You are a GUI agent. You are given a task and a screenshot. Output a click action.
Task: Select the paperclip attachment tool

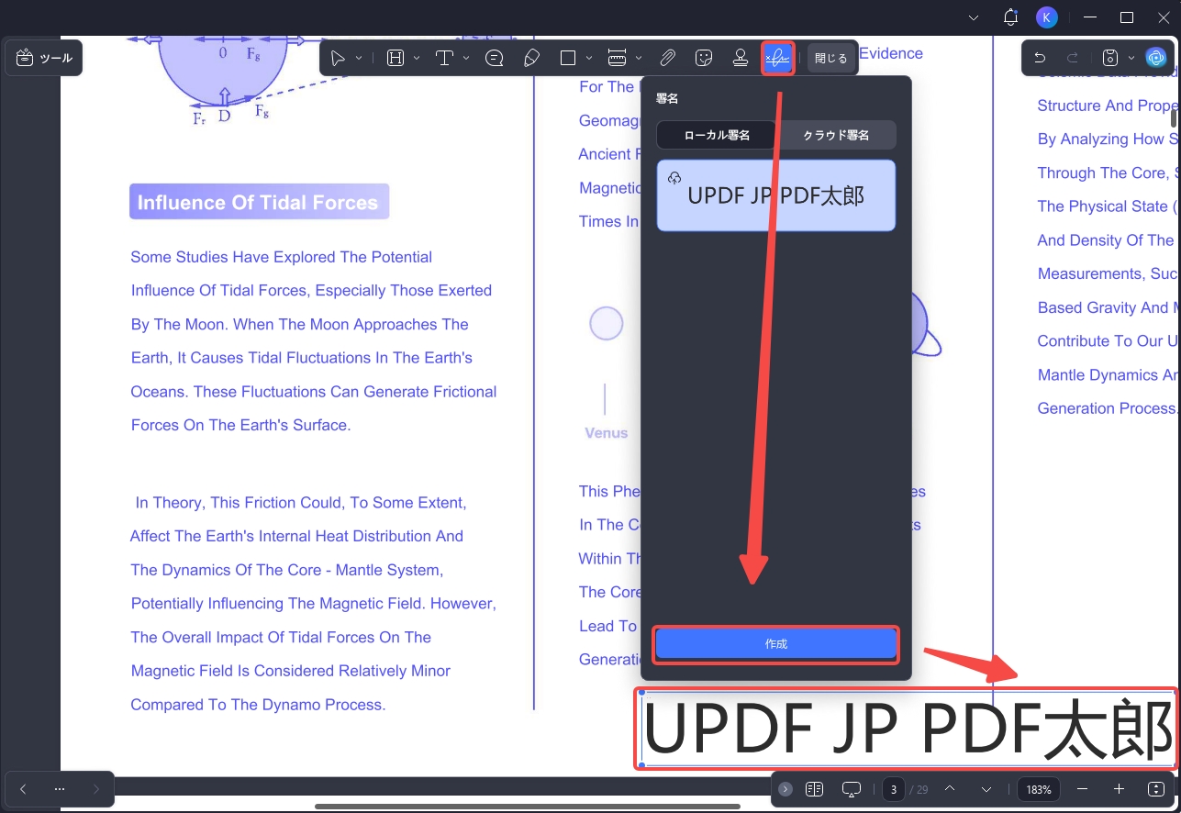pyautogui.click(x=668, y=58)
